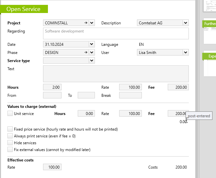Select the Hours field showing 2:00

click(x=52, y=87)
